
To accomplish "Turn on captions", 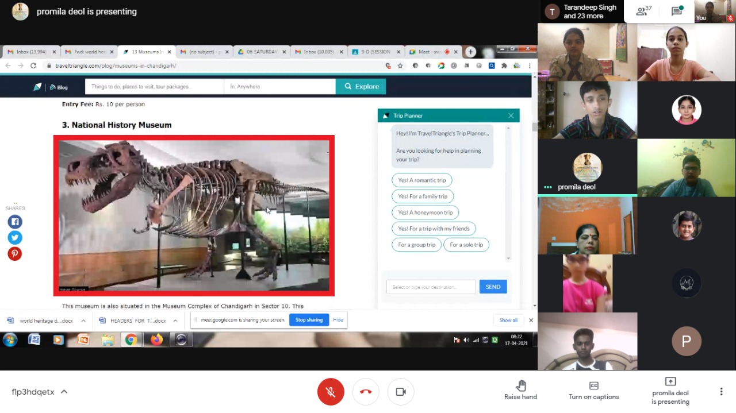I will pos(593,391).
